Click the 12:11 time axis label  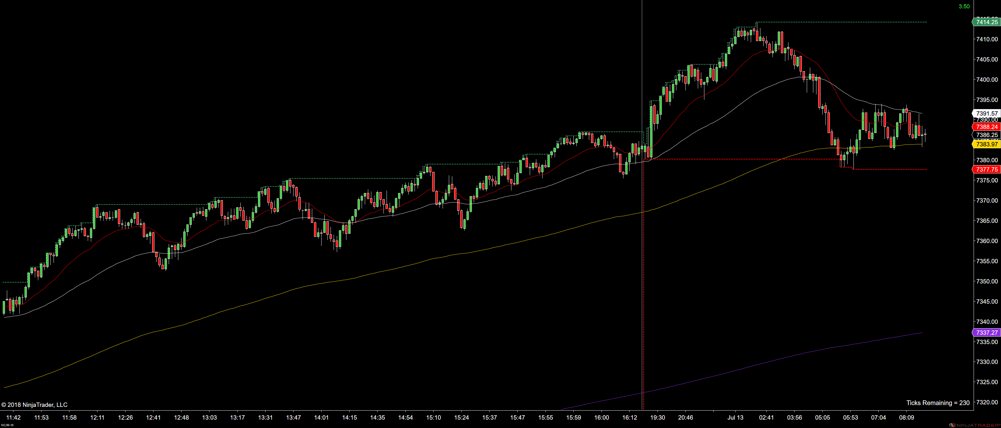(97, 417)
